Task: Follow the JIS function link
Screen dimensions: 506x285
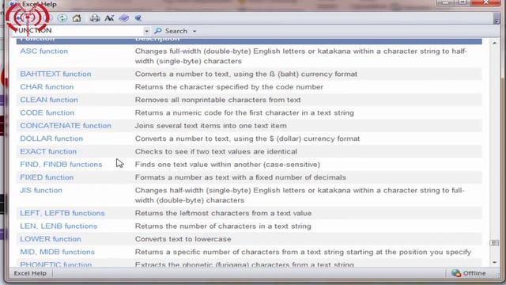Action: (41, 190)
